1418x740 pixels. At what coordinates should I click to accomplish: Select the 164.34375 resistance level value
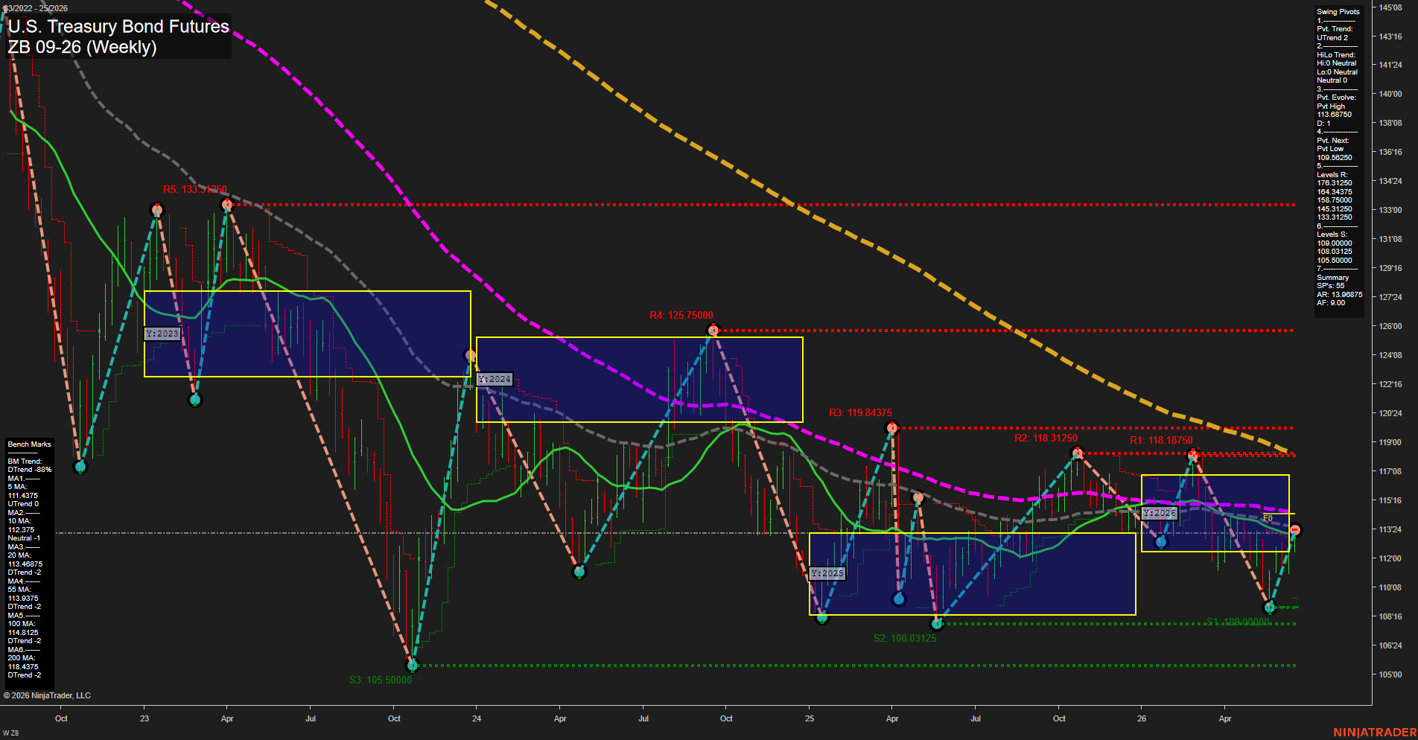1334,192
